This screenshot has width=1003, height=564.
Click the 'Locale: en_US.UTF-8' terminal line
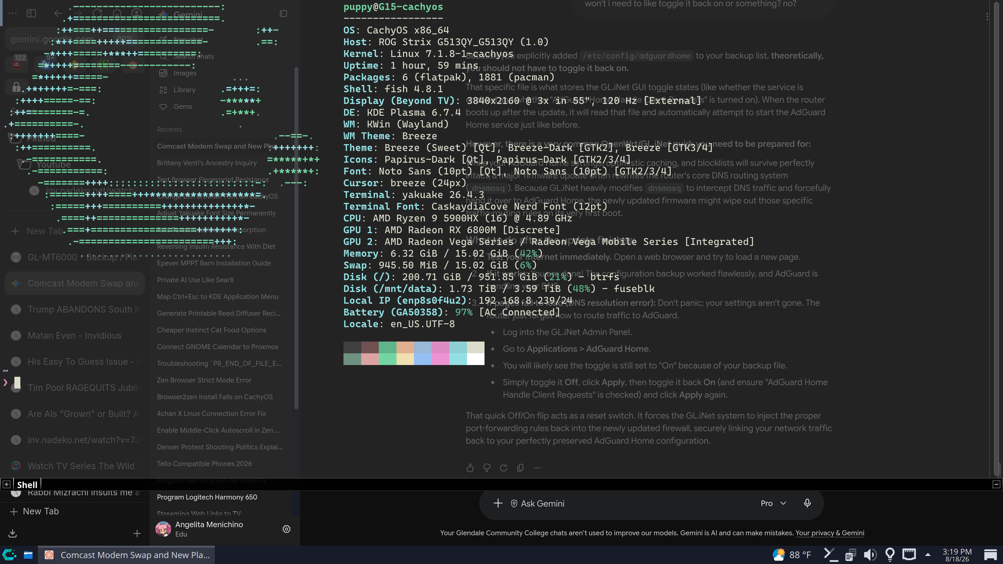pyautogui.click(x=399, y=324)
